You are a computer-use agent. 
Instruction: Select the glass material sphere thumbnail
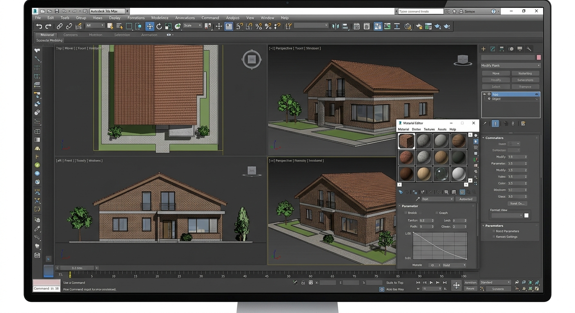point(442,174)
